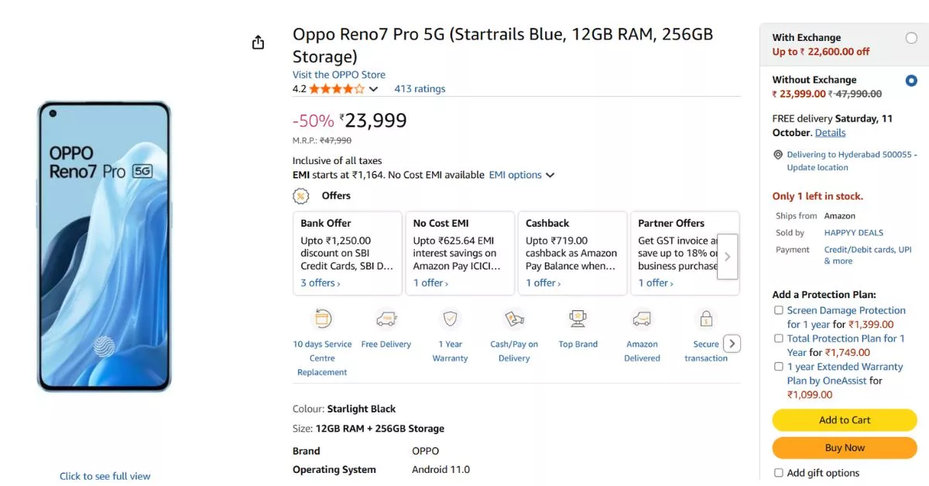Click the Secure transaction lock icon
The width and height of the screenshot is (929, 486).
point(705,317)
